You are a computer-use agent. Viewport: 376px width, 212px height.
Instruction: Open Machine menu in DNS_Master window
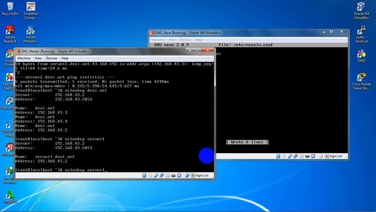24,58
